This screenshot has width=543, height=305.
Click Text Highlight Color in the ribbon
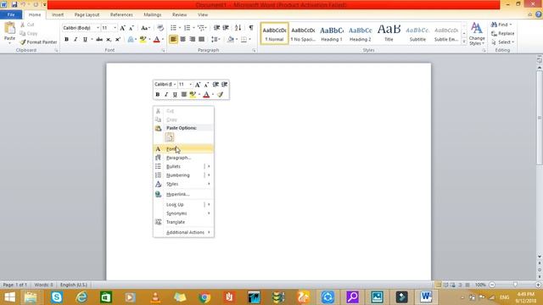(x=143, y=40)
